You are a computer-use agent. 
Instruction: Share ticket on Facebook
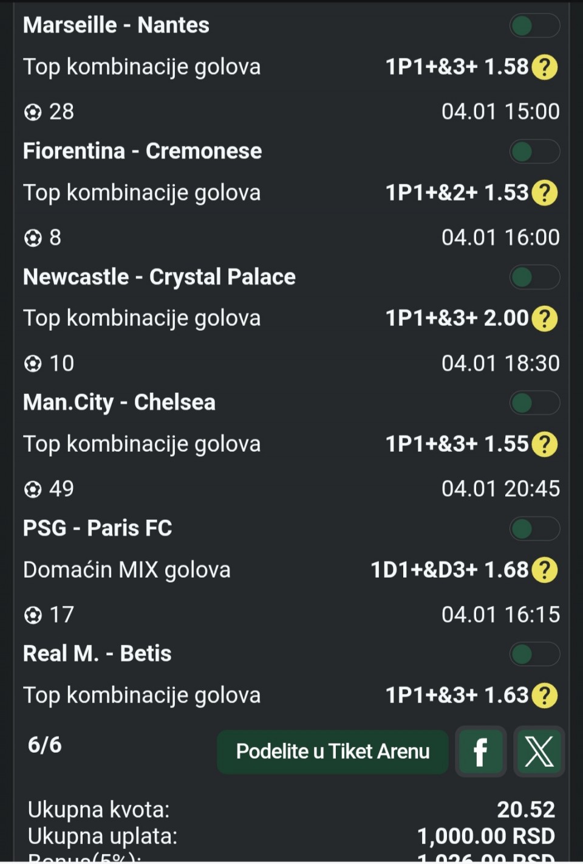tap(480, 752)
